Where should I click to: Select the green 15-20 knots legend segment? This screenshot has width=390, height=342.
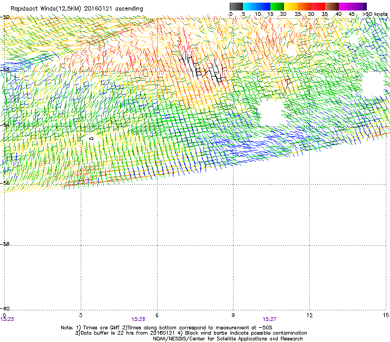tap(277, 6)
